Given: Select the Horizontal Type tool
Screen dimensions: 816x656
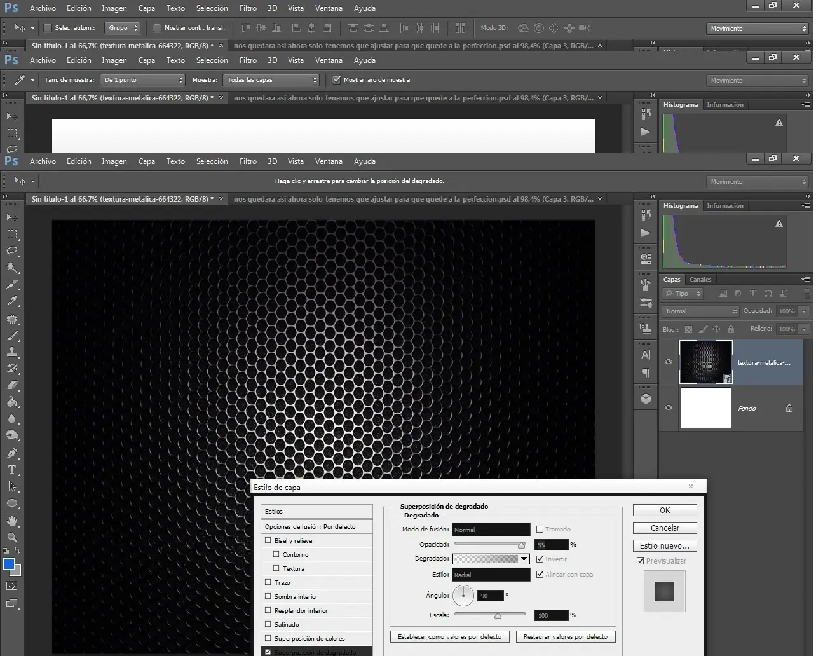Looking at the screenshot, I should (x=12, y=470).
